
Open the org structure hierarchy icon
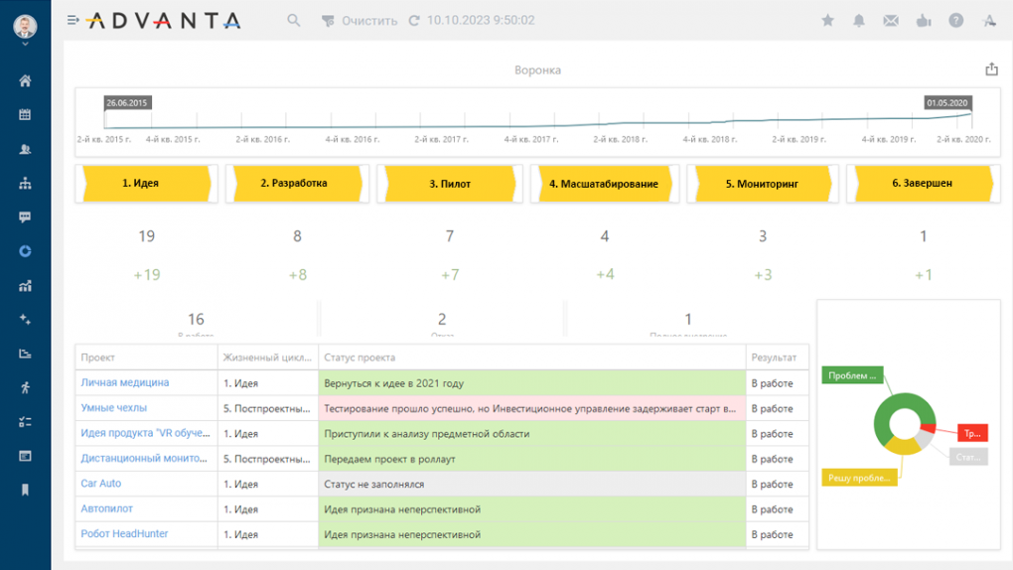[25, 184]
